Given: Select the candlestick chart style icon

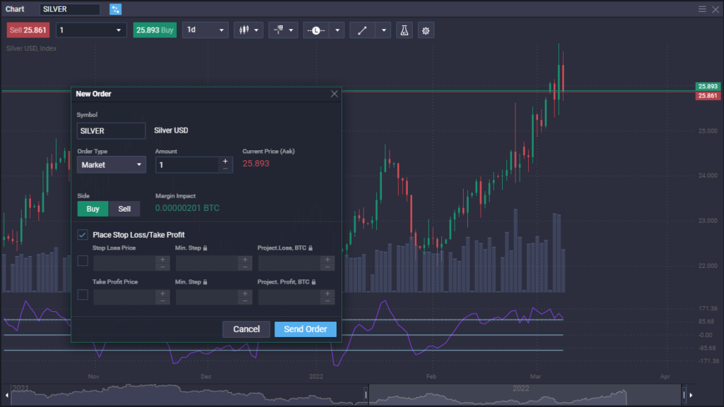Looking at the screenshot, I should pyautogui.click(x=244, y=30).
